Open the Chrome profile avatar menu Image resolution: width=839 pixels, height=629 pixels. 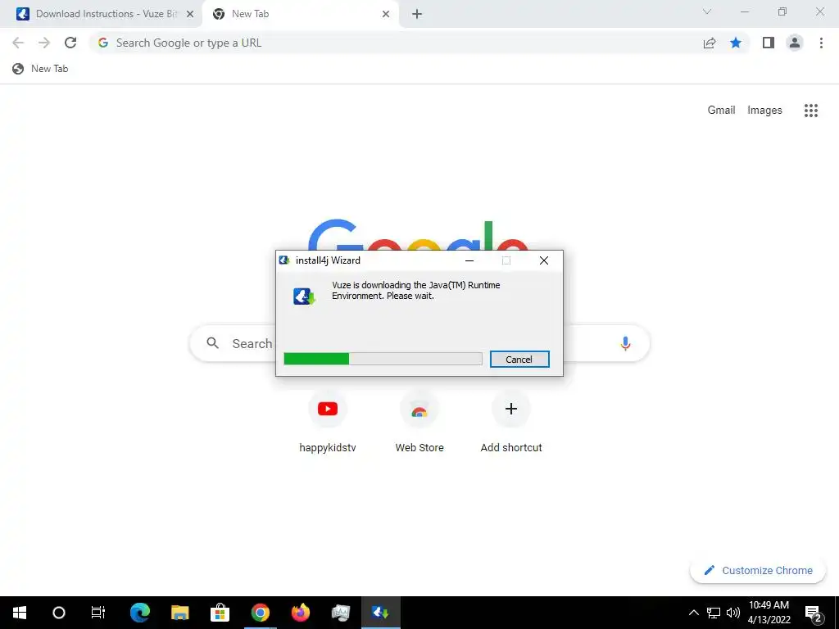click(795, 43)
